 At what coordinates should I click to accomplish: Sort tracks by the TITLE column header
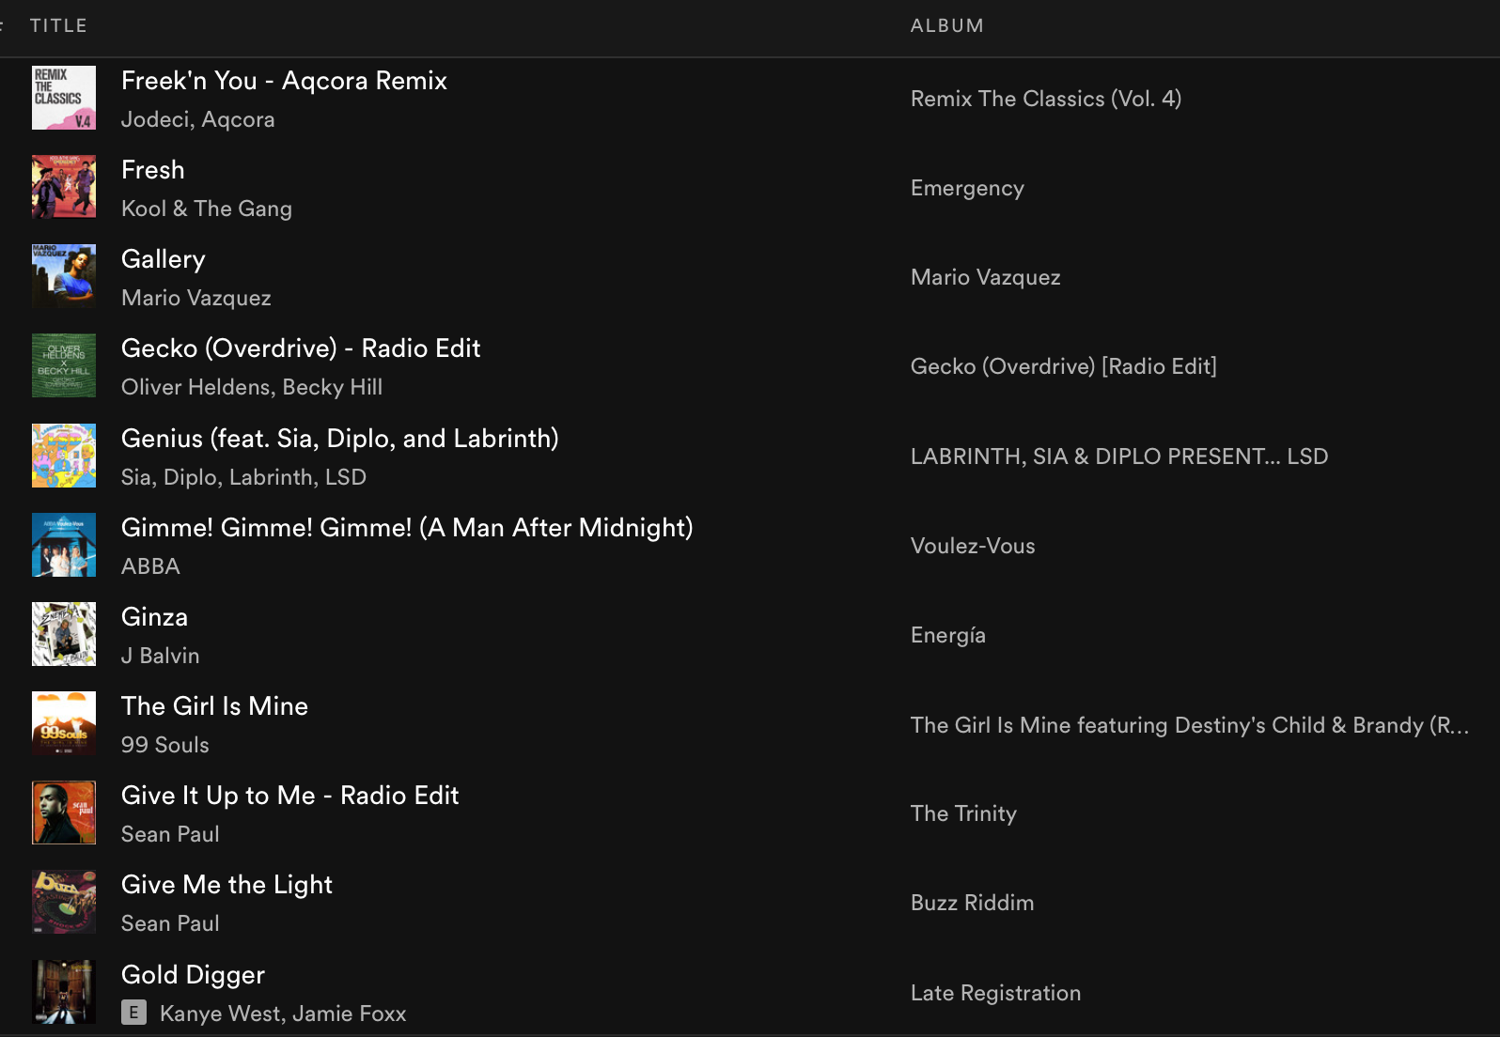[x=58, y=25]
